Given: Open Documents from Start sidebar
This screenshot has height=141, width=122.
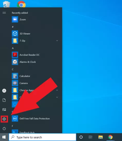Looking at the screenshot, I should [4, 100].
